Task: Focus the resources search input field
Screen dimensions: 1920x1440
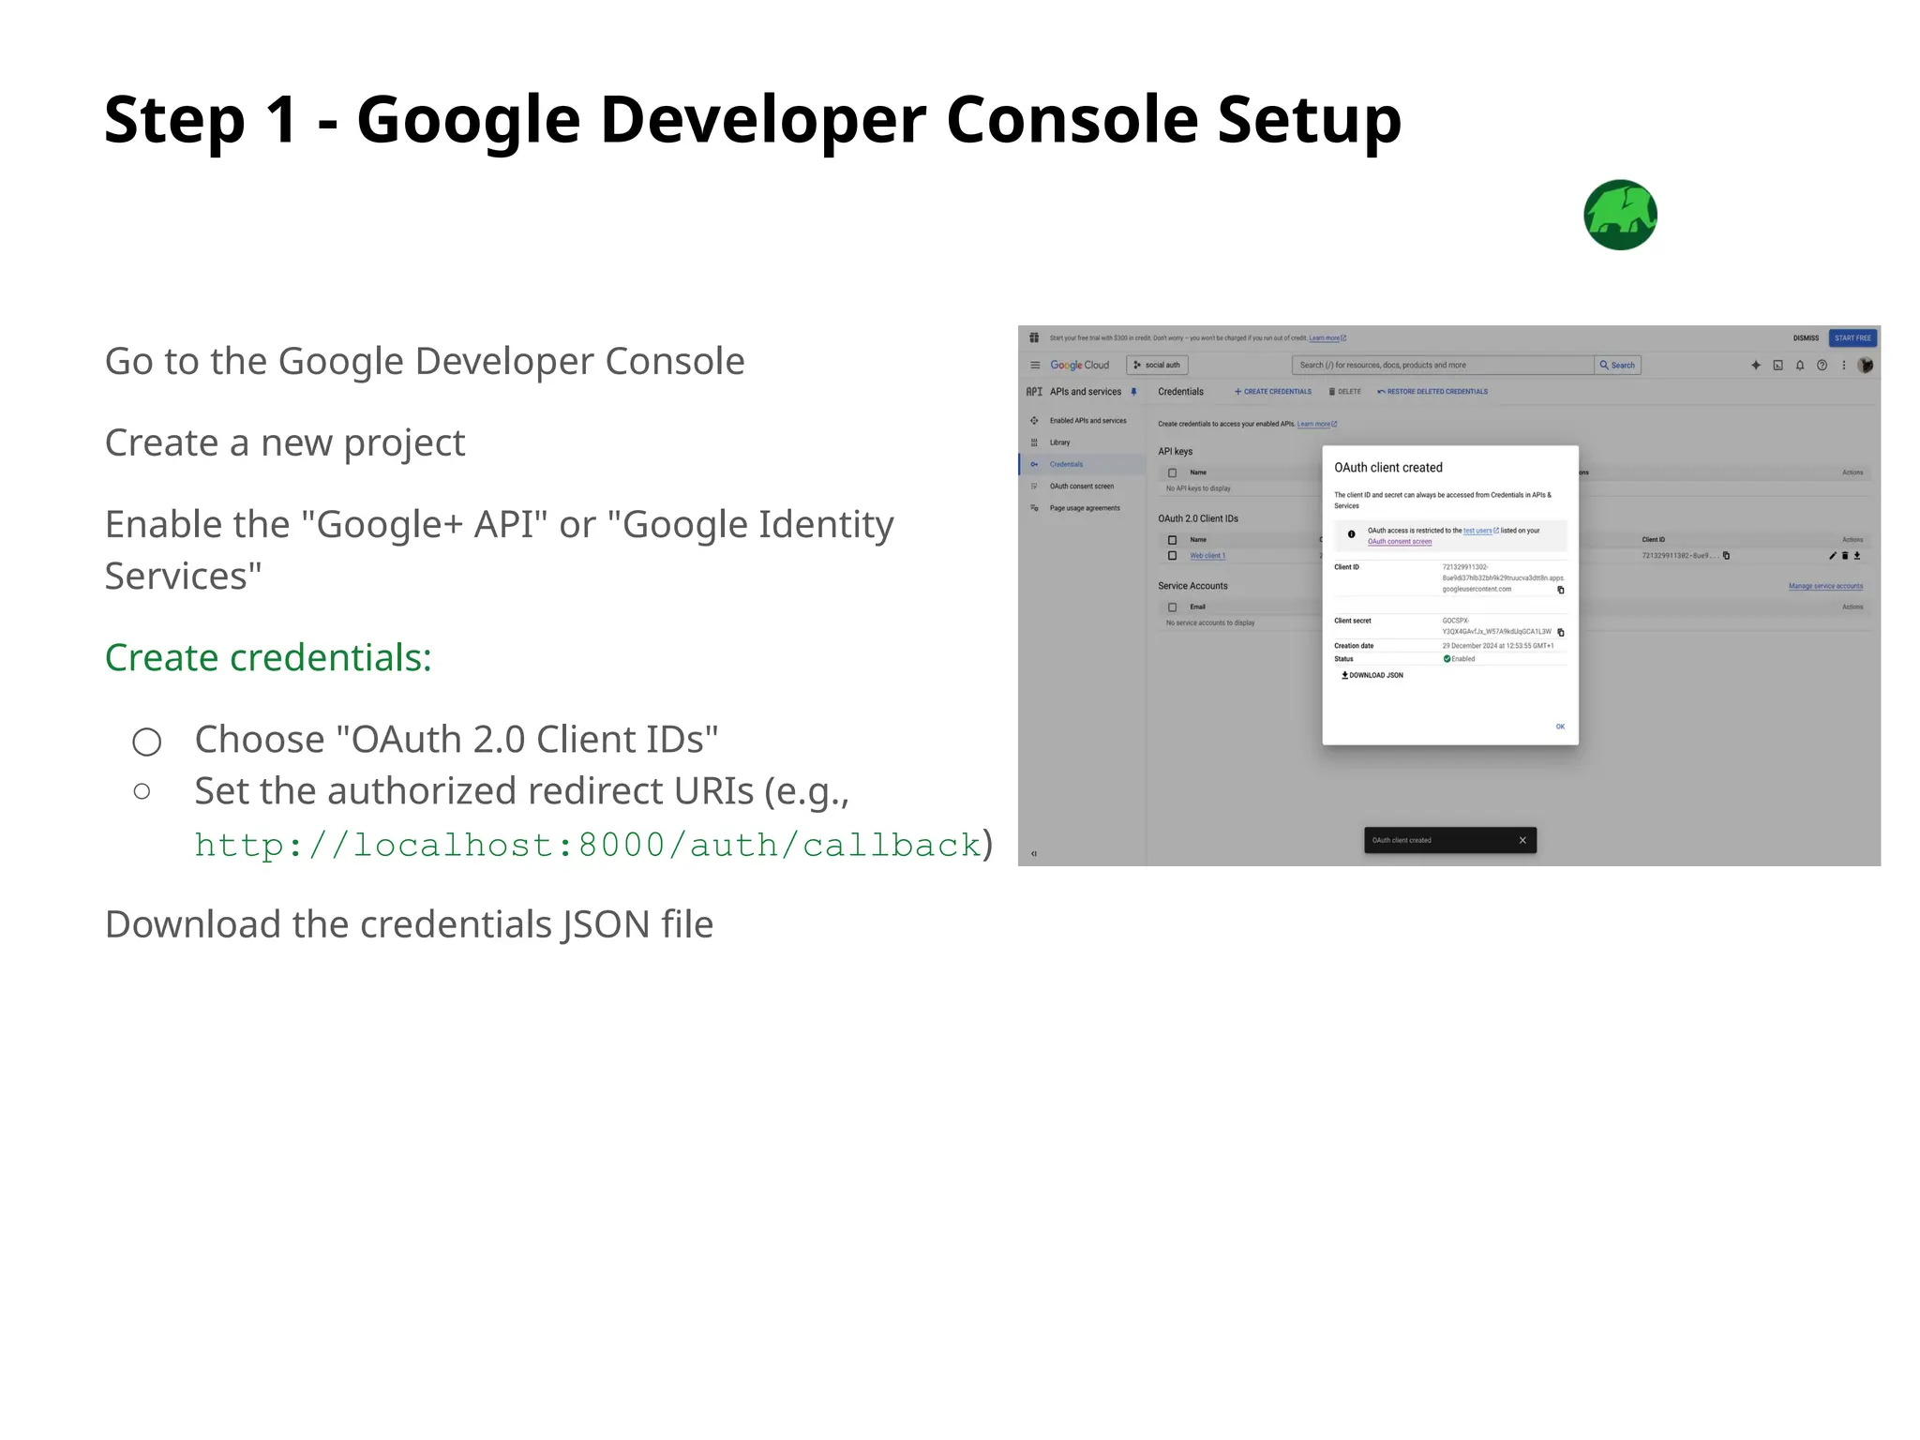Action: pyautogui.click(x=1444, y=365)
